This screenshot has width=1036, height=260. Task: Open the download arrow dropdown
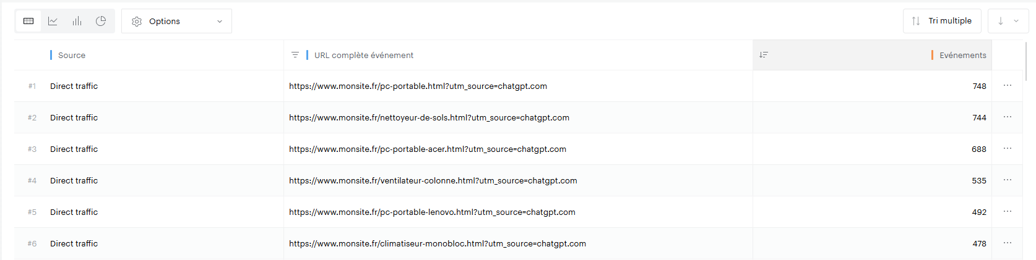tap(1008, 21)
